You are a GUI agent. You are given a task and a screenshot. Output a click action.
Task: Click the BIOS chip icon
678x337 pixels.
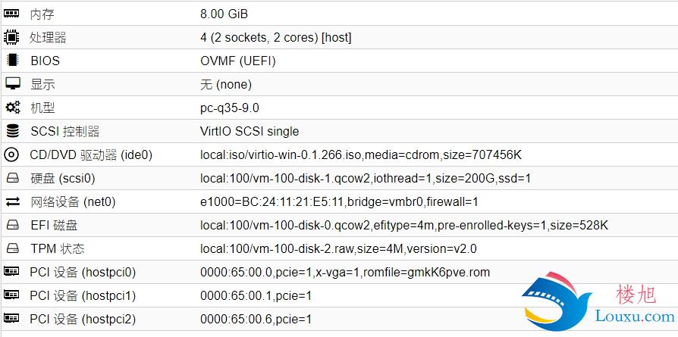point(13,60)
